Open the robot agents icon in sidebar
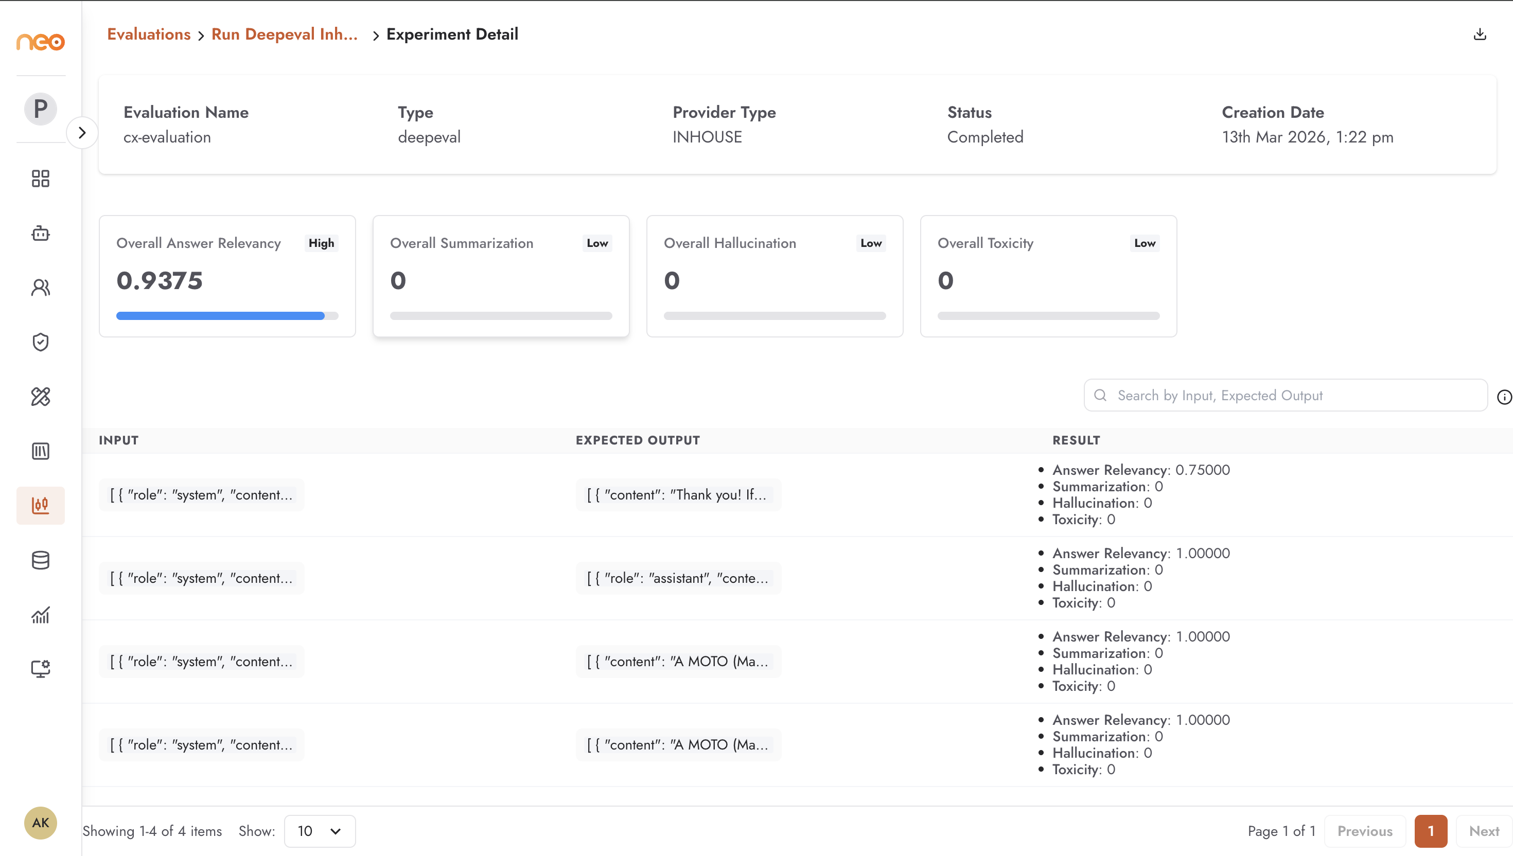Image resolution: width=1513 pixels, height=856 pixels. [40, 234]
